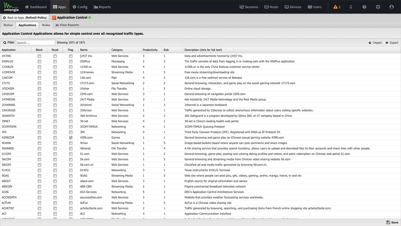Switch to the Status tab
This screenshot has height=226, width=401.
(8, 25)
